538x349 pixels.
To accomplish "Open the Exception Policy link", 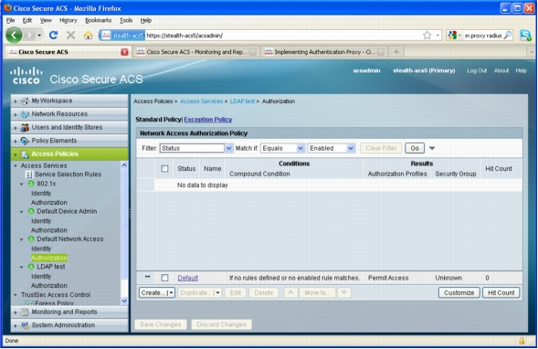I will coord(208,120).
